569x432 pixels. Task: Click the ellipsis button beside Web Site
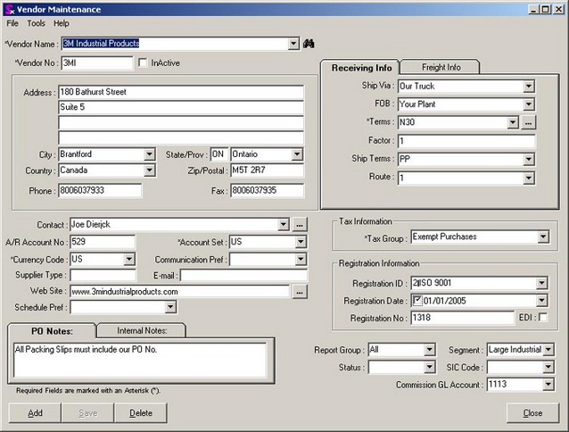coord(300,292)
